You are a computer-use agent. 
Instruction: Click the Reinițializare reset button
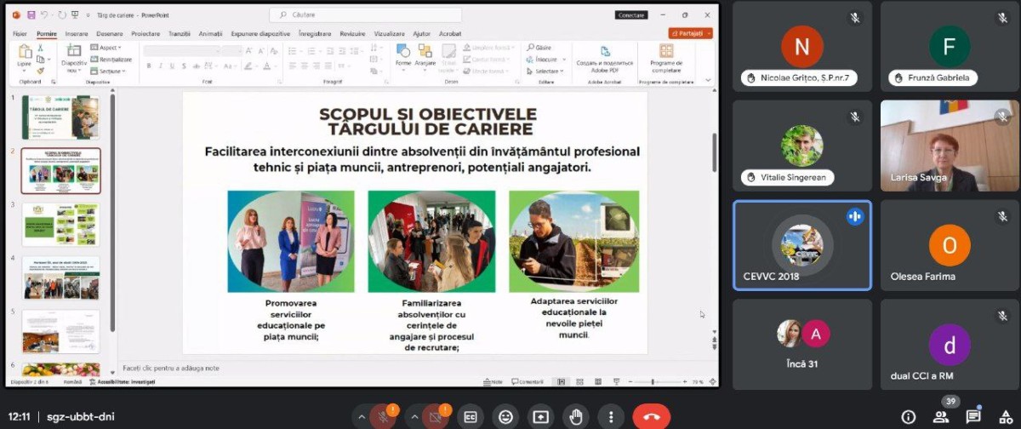111,60
